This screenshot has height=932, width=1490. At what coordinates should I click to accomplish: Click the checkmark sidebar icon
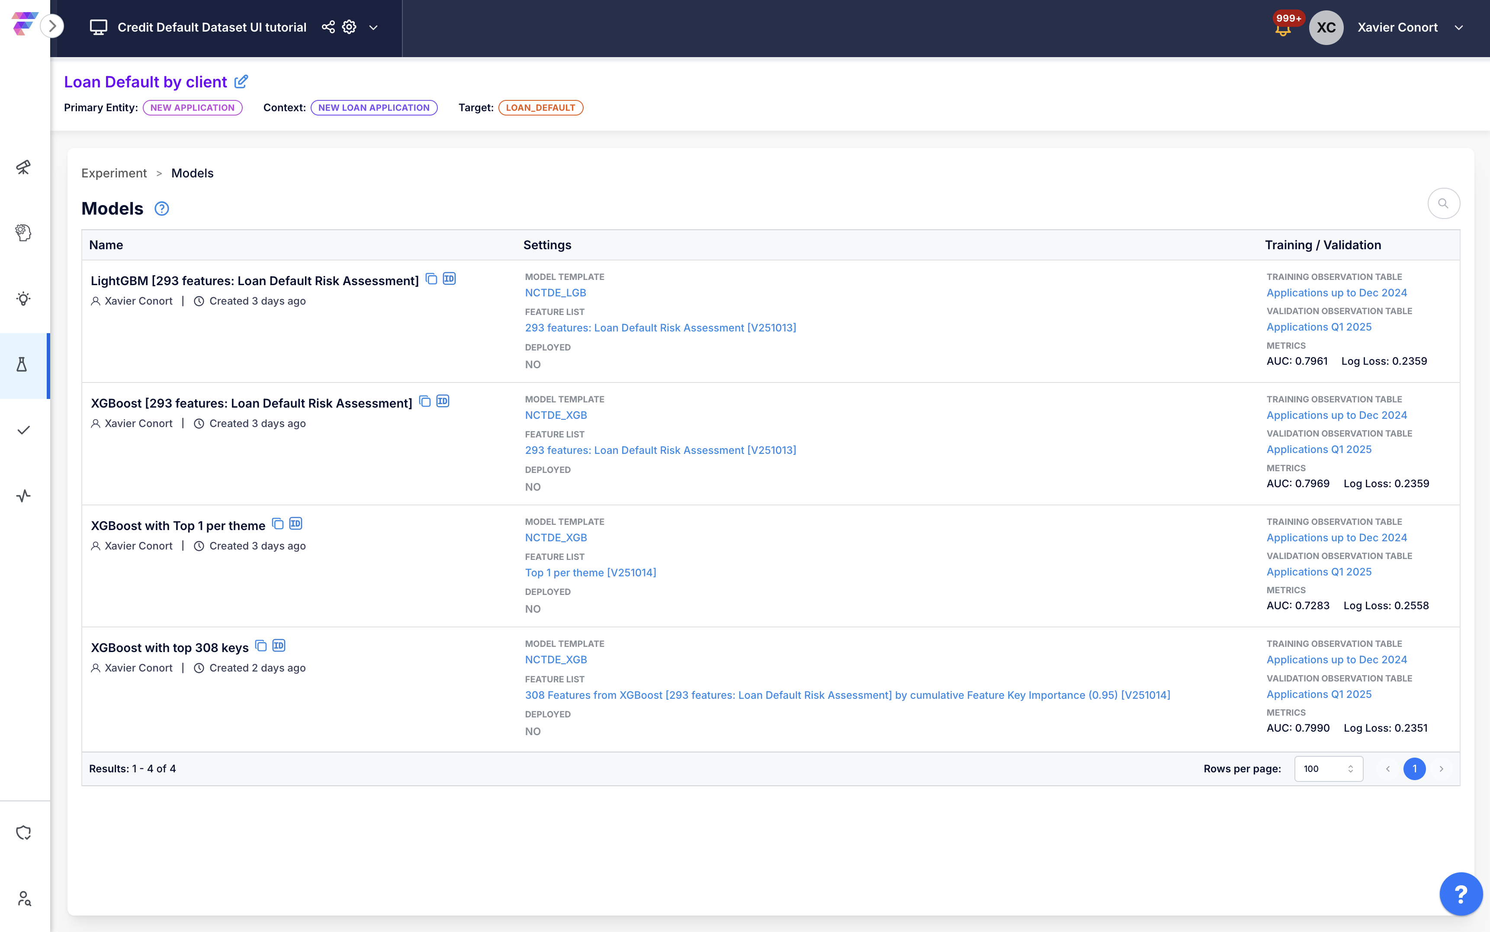(x=23, y=430)
